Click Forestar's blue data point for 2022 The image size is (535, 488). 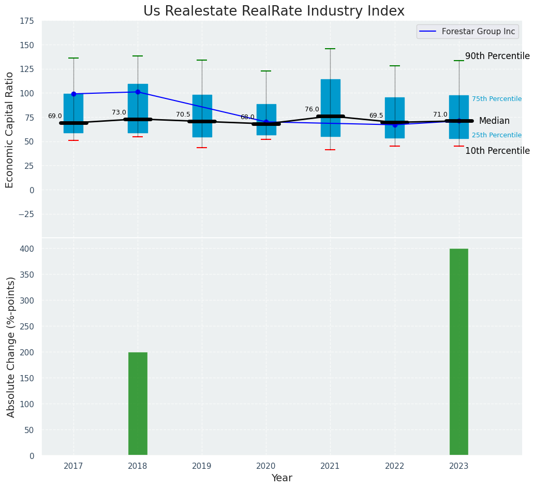pos(395,125)
